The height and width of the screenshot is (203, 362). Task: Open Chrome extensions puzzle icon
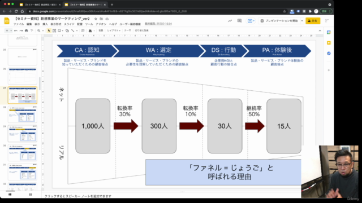click(310, 11)
